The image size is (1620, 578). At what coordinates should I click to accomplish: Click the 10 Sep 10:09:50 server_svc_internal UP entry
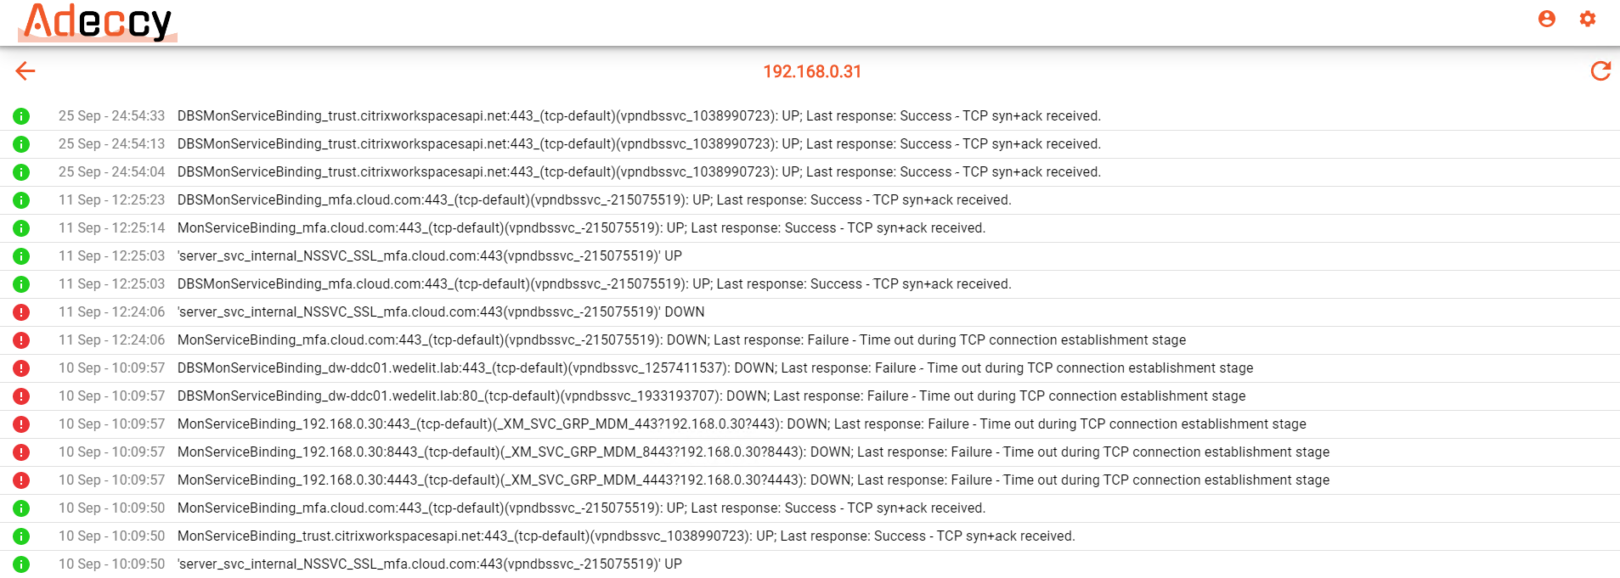pyautogui.click(x=810, y=564)
